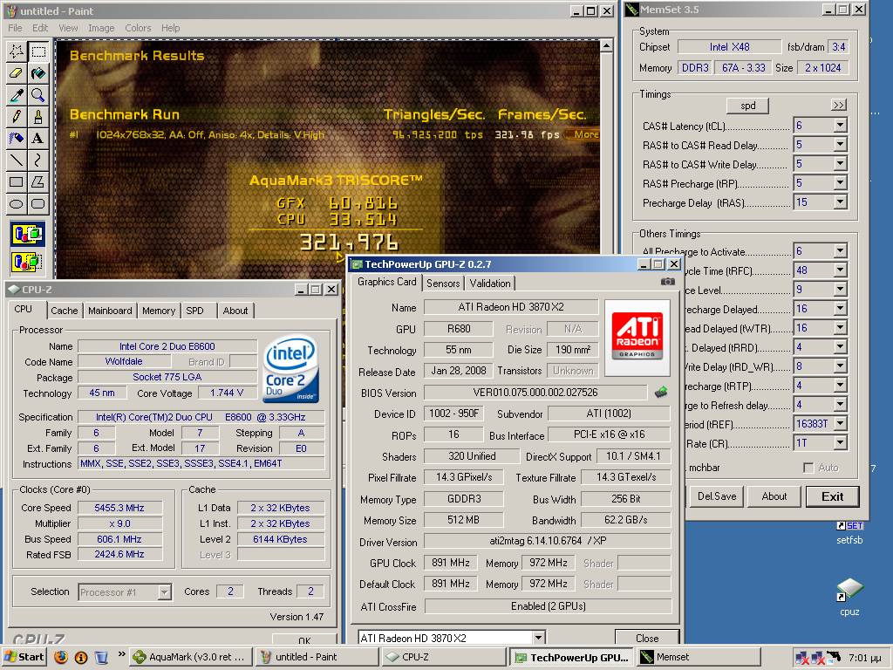Select the Magnifier tool in Paint
The image size is (893, 670).
click(x=38, y=94)
